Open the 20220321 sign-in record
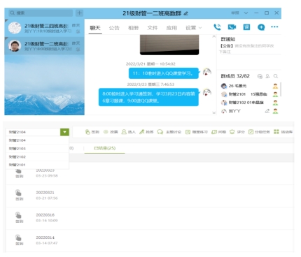This screenshot has height=257, width=301. [x=150, y=195]
